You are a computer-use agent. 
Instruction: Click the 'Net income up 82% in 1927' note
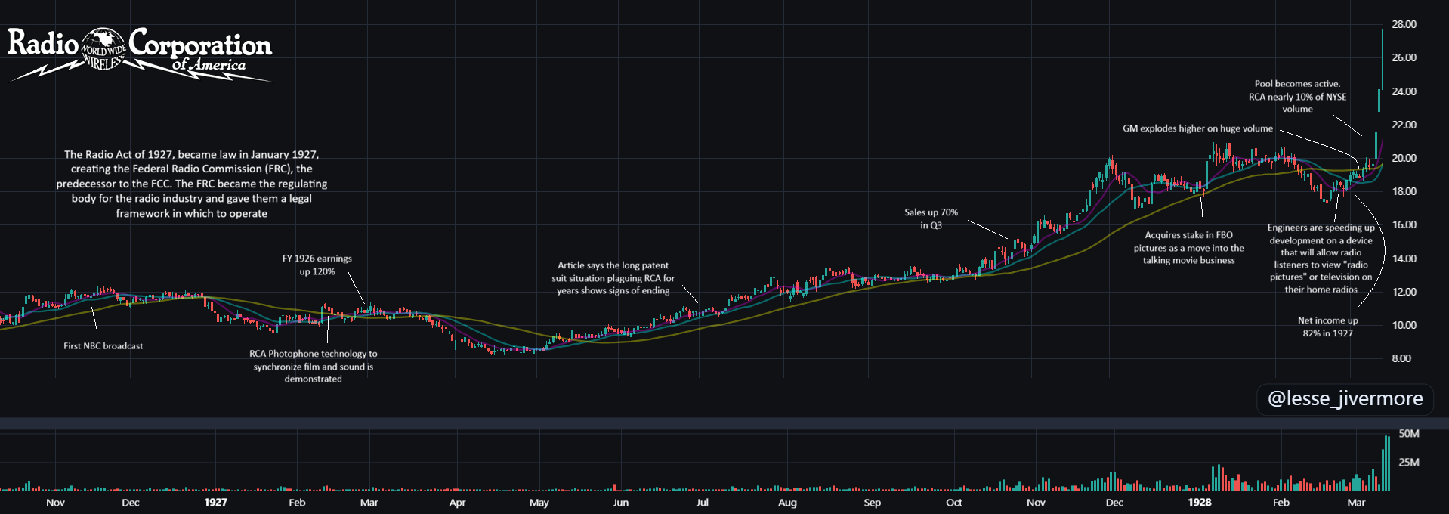(x=1327, y=327)
